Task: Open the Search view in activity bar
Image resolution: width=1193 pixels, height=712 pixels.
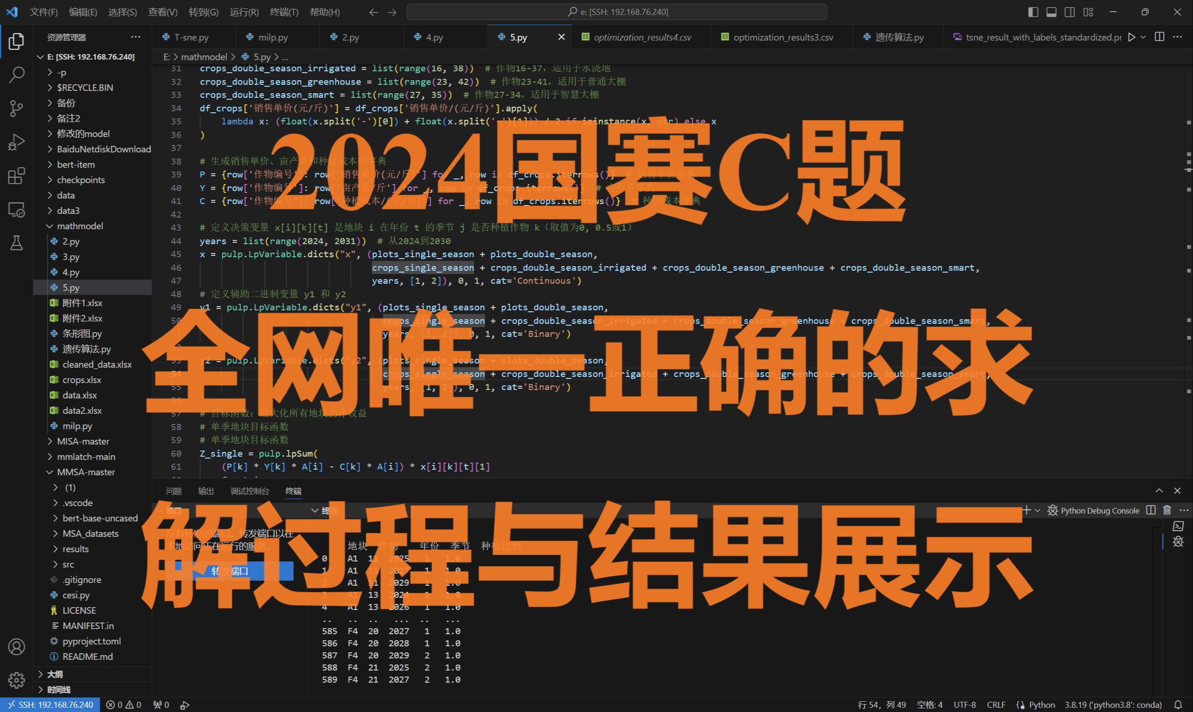Action: click(x=16, y=75)
